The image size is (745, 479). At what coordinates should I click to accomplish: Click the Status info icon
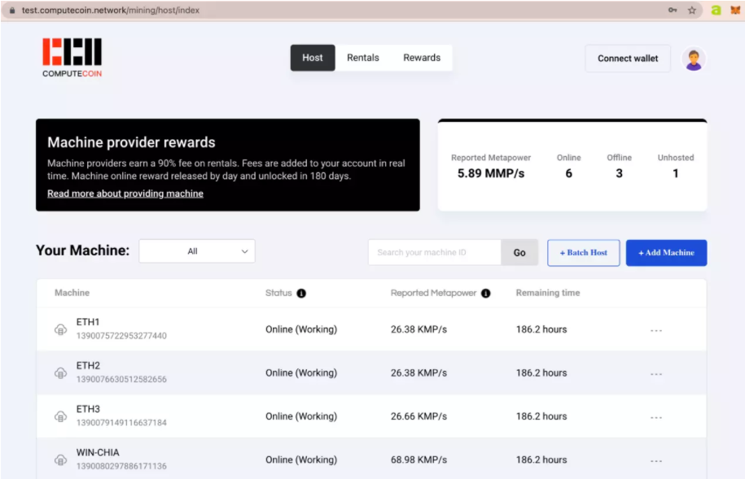pyautogui.click(x=301, y=293)
